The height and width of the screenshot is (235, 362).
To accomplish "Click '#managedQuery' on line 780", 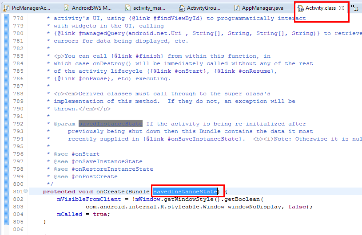I will [x=102, y=33].
